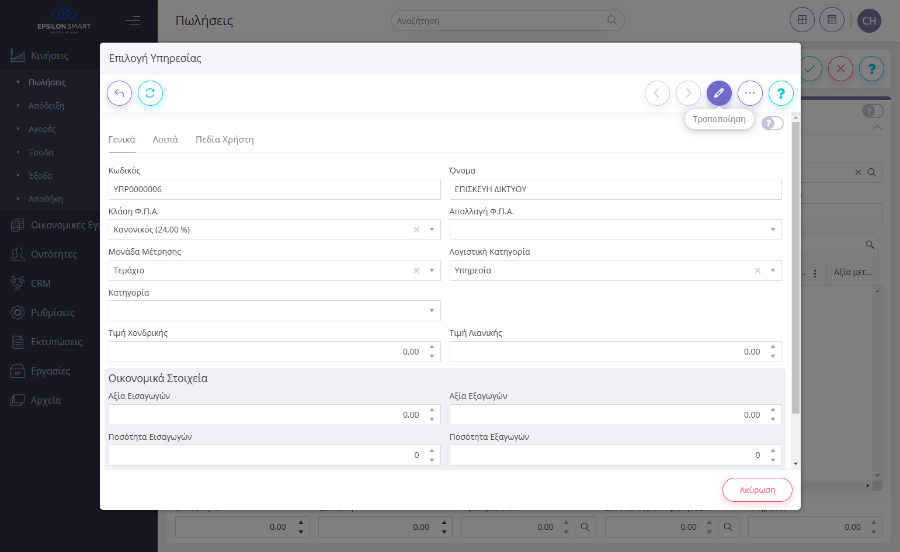Click the back arrow icon in dialog

pos(119,93)
